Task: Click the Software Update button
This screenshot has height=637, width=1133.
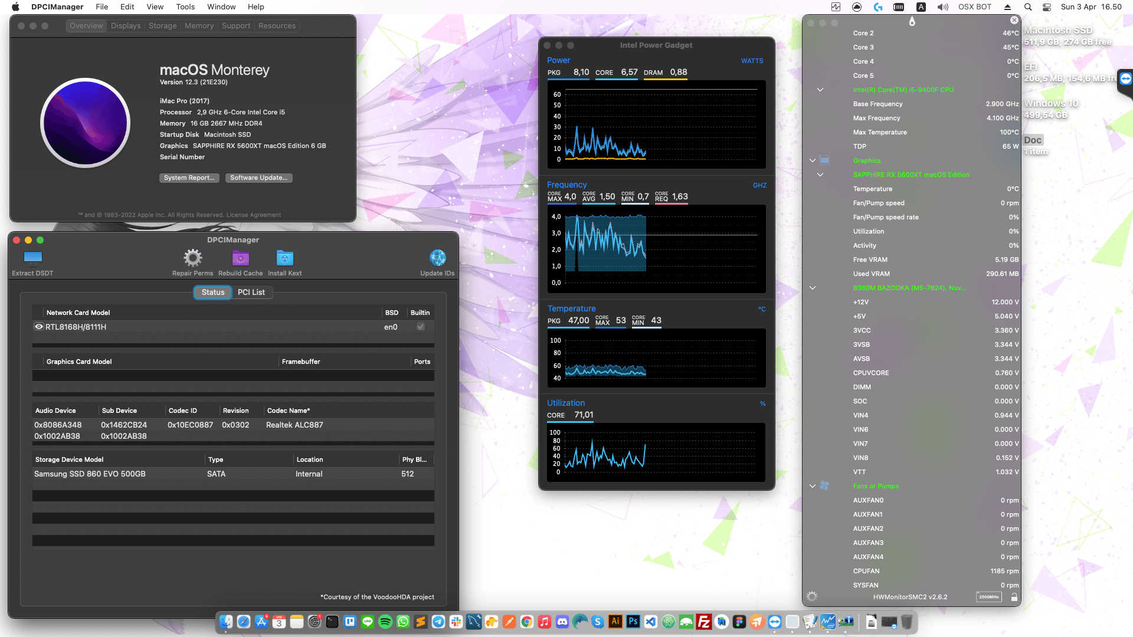Action: pyautogui.click(x=258, y=178)
